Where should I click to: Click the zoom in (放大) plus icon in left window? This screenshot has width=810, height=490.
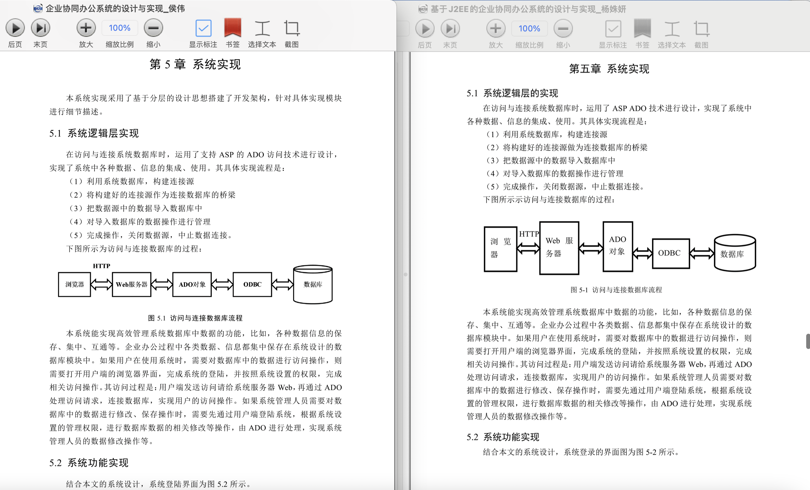86,28
